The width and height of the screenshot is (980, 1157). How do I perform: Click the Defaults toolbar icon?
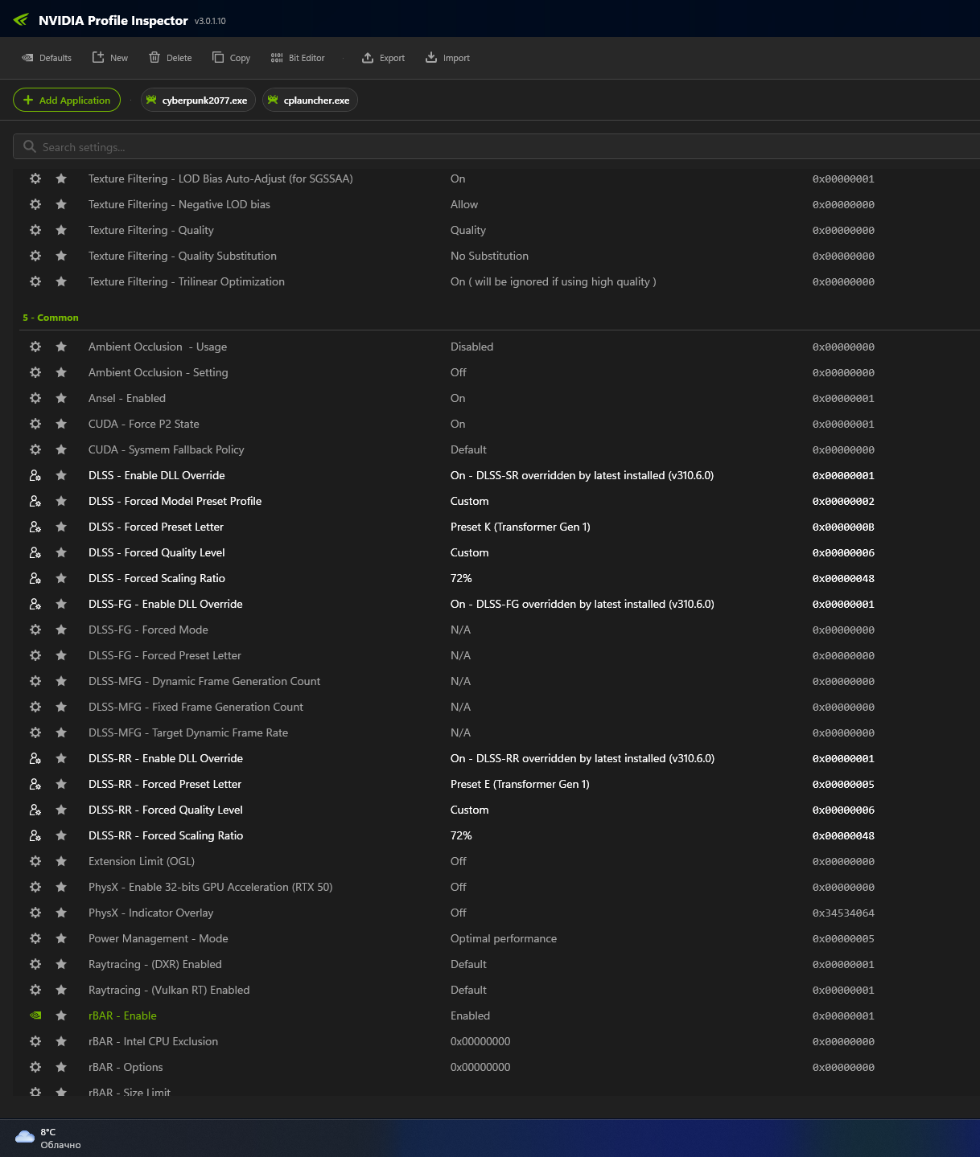tap(28, 58)
